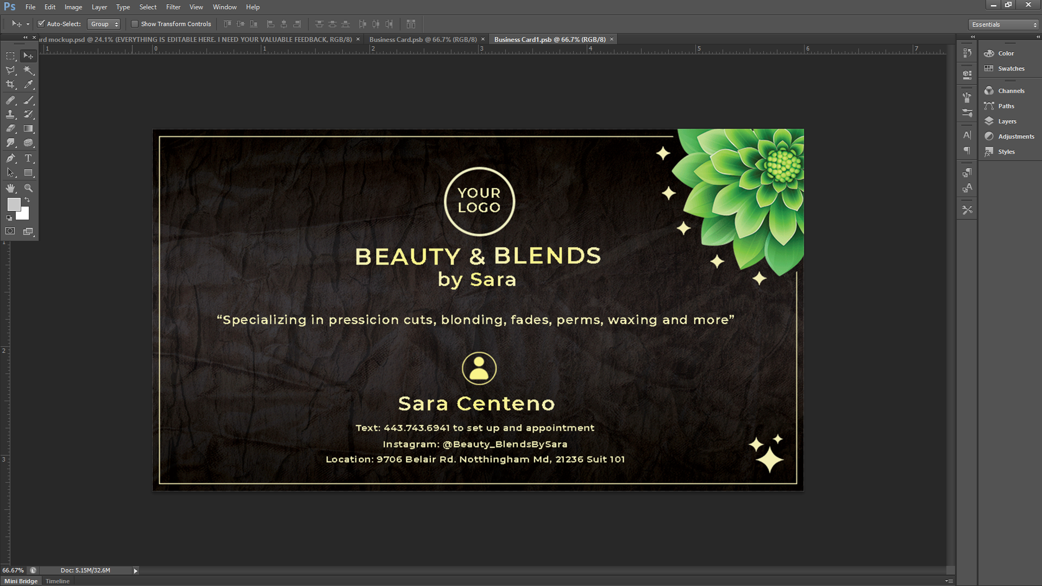The height and width of the screenshot is (586, 1042).
Task: Switch to Business Card.psb tab
Action: 423,39
